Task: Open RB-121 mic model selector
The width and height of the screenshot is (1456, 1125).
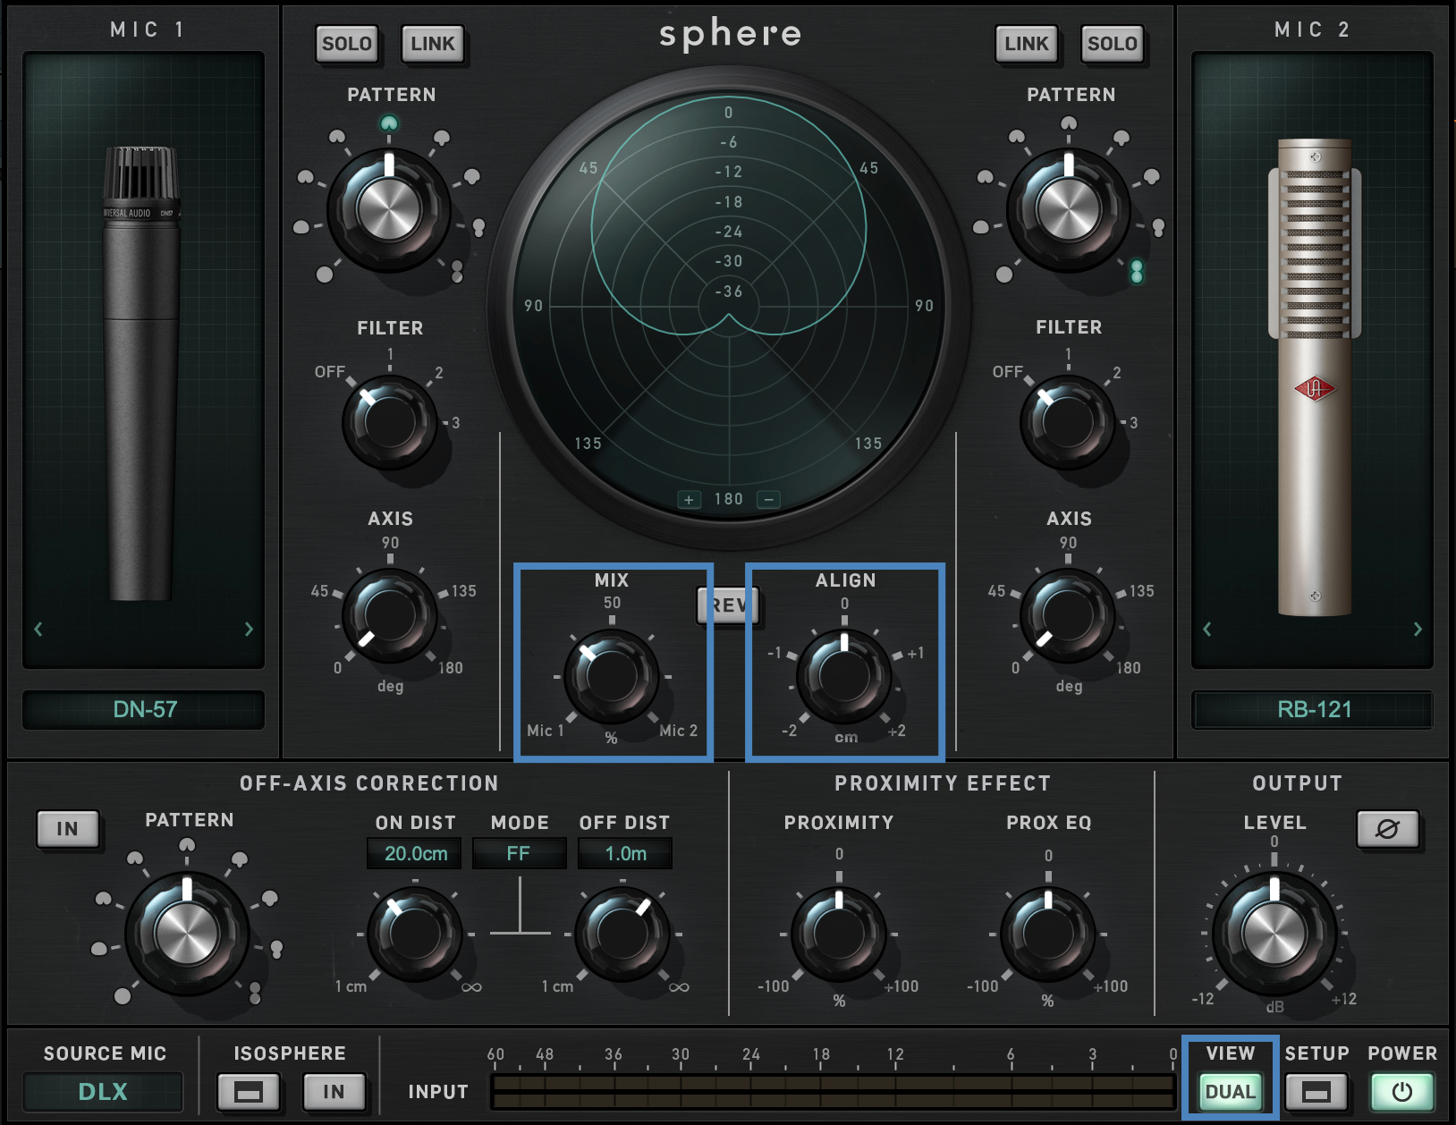Action: tap(1313, 710)
